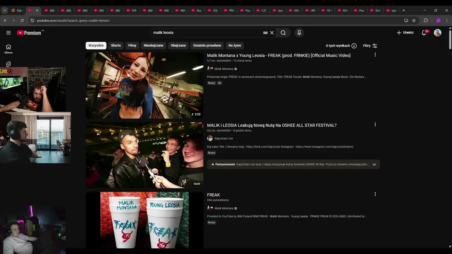
Task: Open browser extensions puzzle icon
Action: [426, 20]
